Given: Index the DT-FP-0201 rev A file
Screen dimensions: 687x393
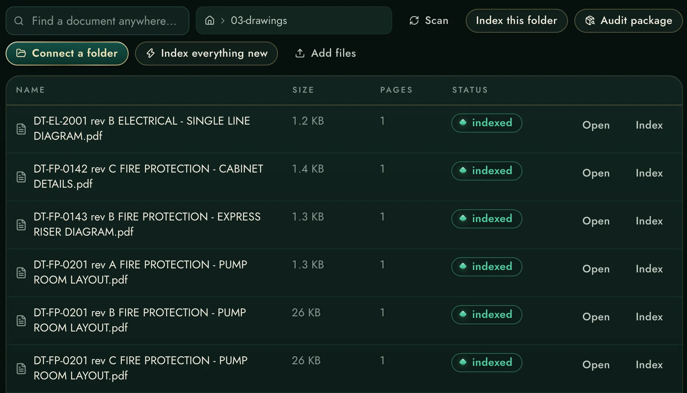Looking at the screenshot, I should click(x=649, y=269).
